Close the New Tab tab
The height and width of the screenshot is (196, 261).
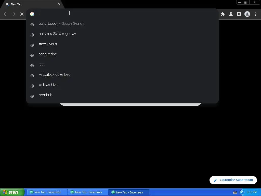(x=59, y=4)
